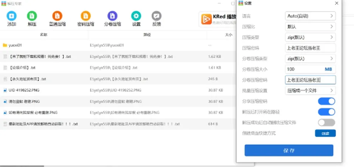Click the 语言 label in settings
The image size is (354, 167).
pyautogui.click(x=246, y=16)
